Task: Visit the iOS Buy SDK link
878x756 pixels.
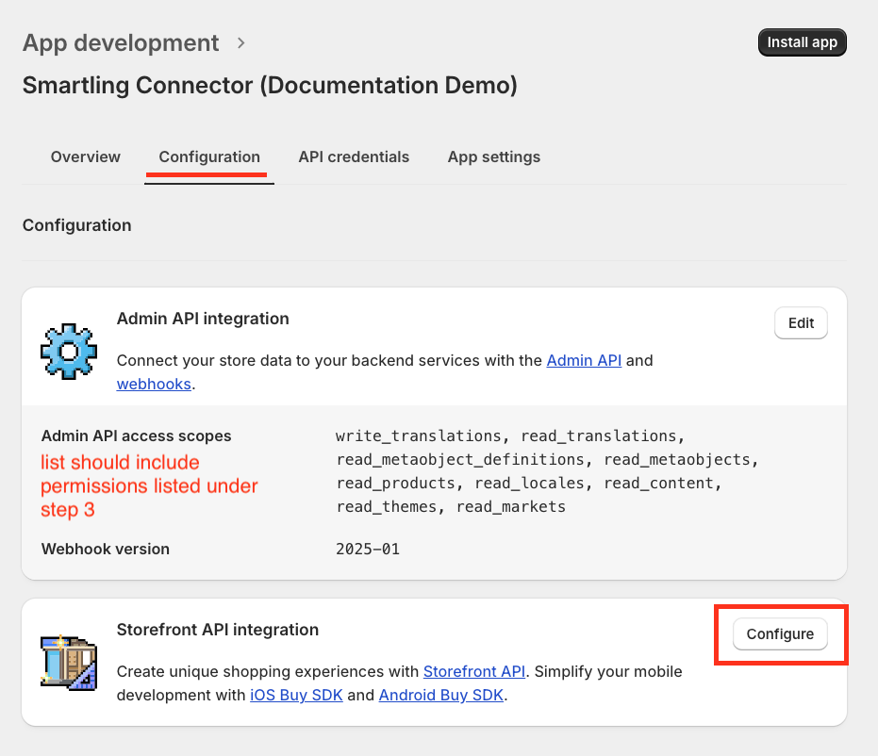Action: click(296, 695)
